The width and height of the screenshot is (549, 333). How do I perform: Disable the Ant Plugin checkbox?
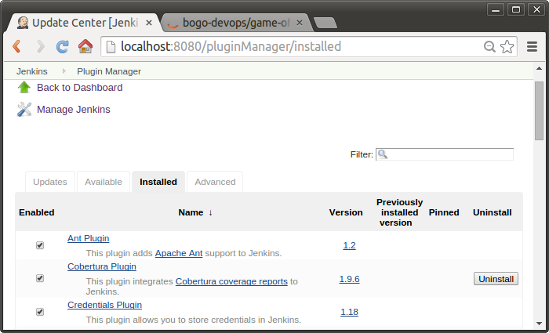[x=40, y=245]
